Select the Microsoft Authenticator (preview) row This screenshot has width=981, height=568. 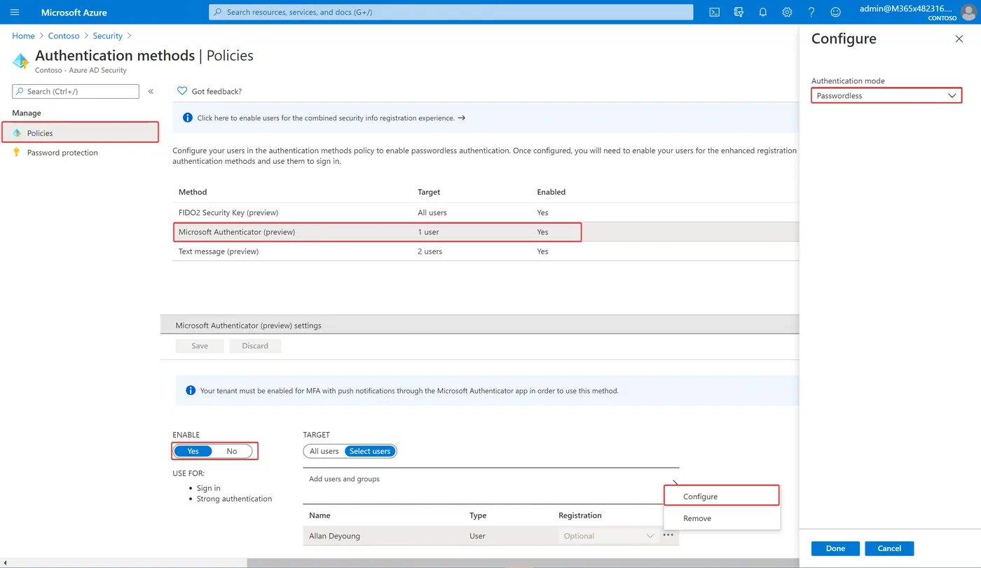486,232
